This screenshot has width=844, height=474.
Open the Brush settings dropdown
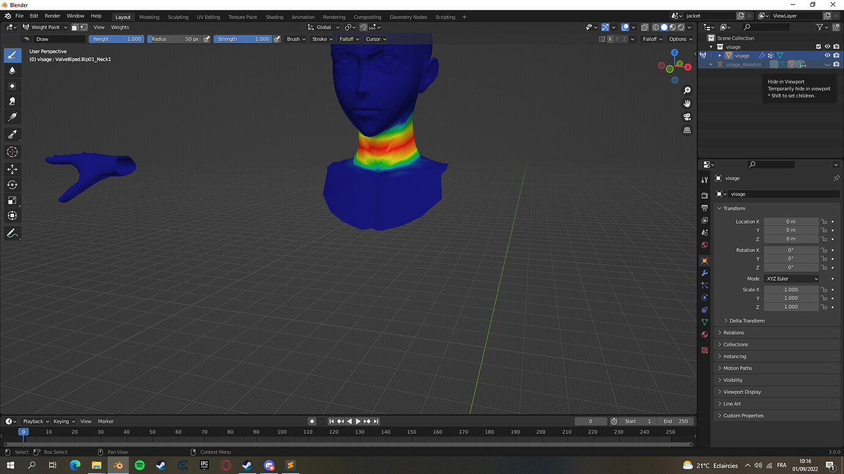coord(296,39)
